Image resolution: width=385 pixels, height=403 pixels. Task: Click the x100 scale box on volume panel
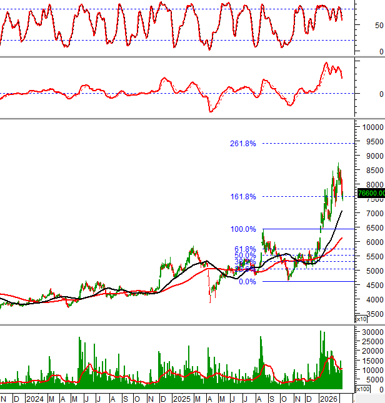[362, 389]
